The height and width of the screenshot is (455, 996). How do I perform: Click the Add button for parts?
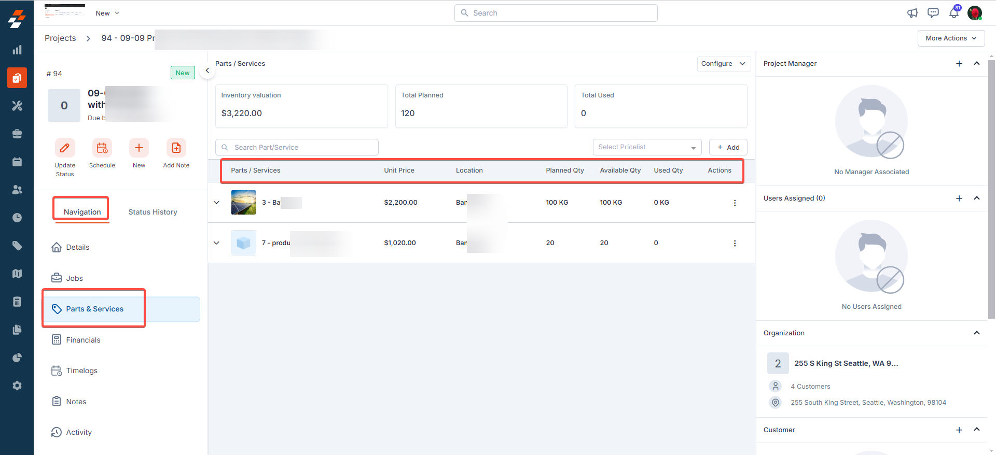pyautogui.click(x=728, y=147)
